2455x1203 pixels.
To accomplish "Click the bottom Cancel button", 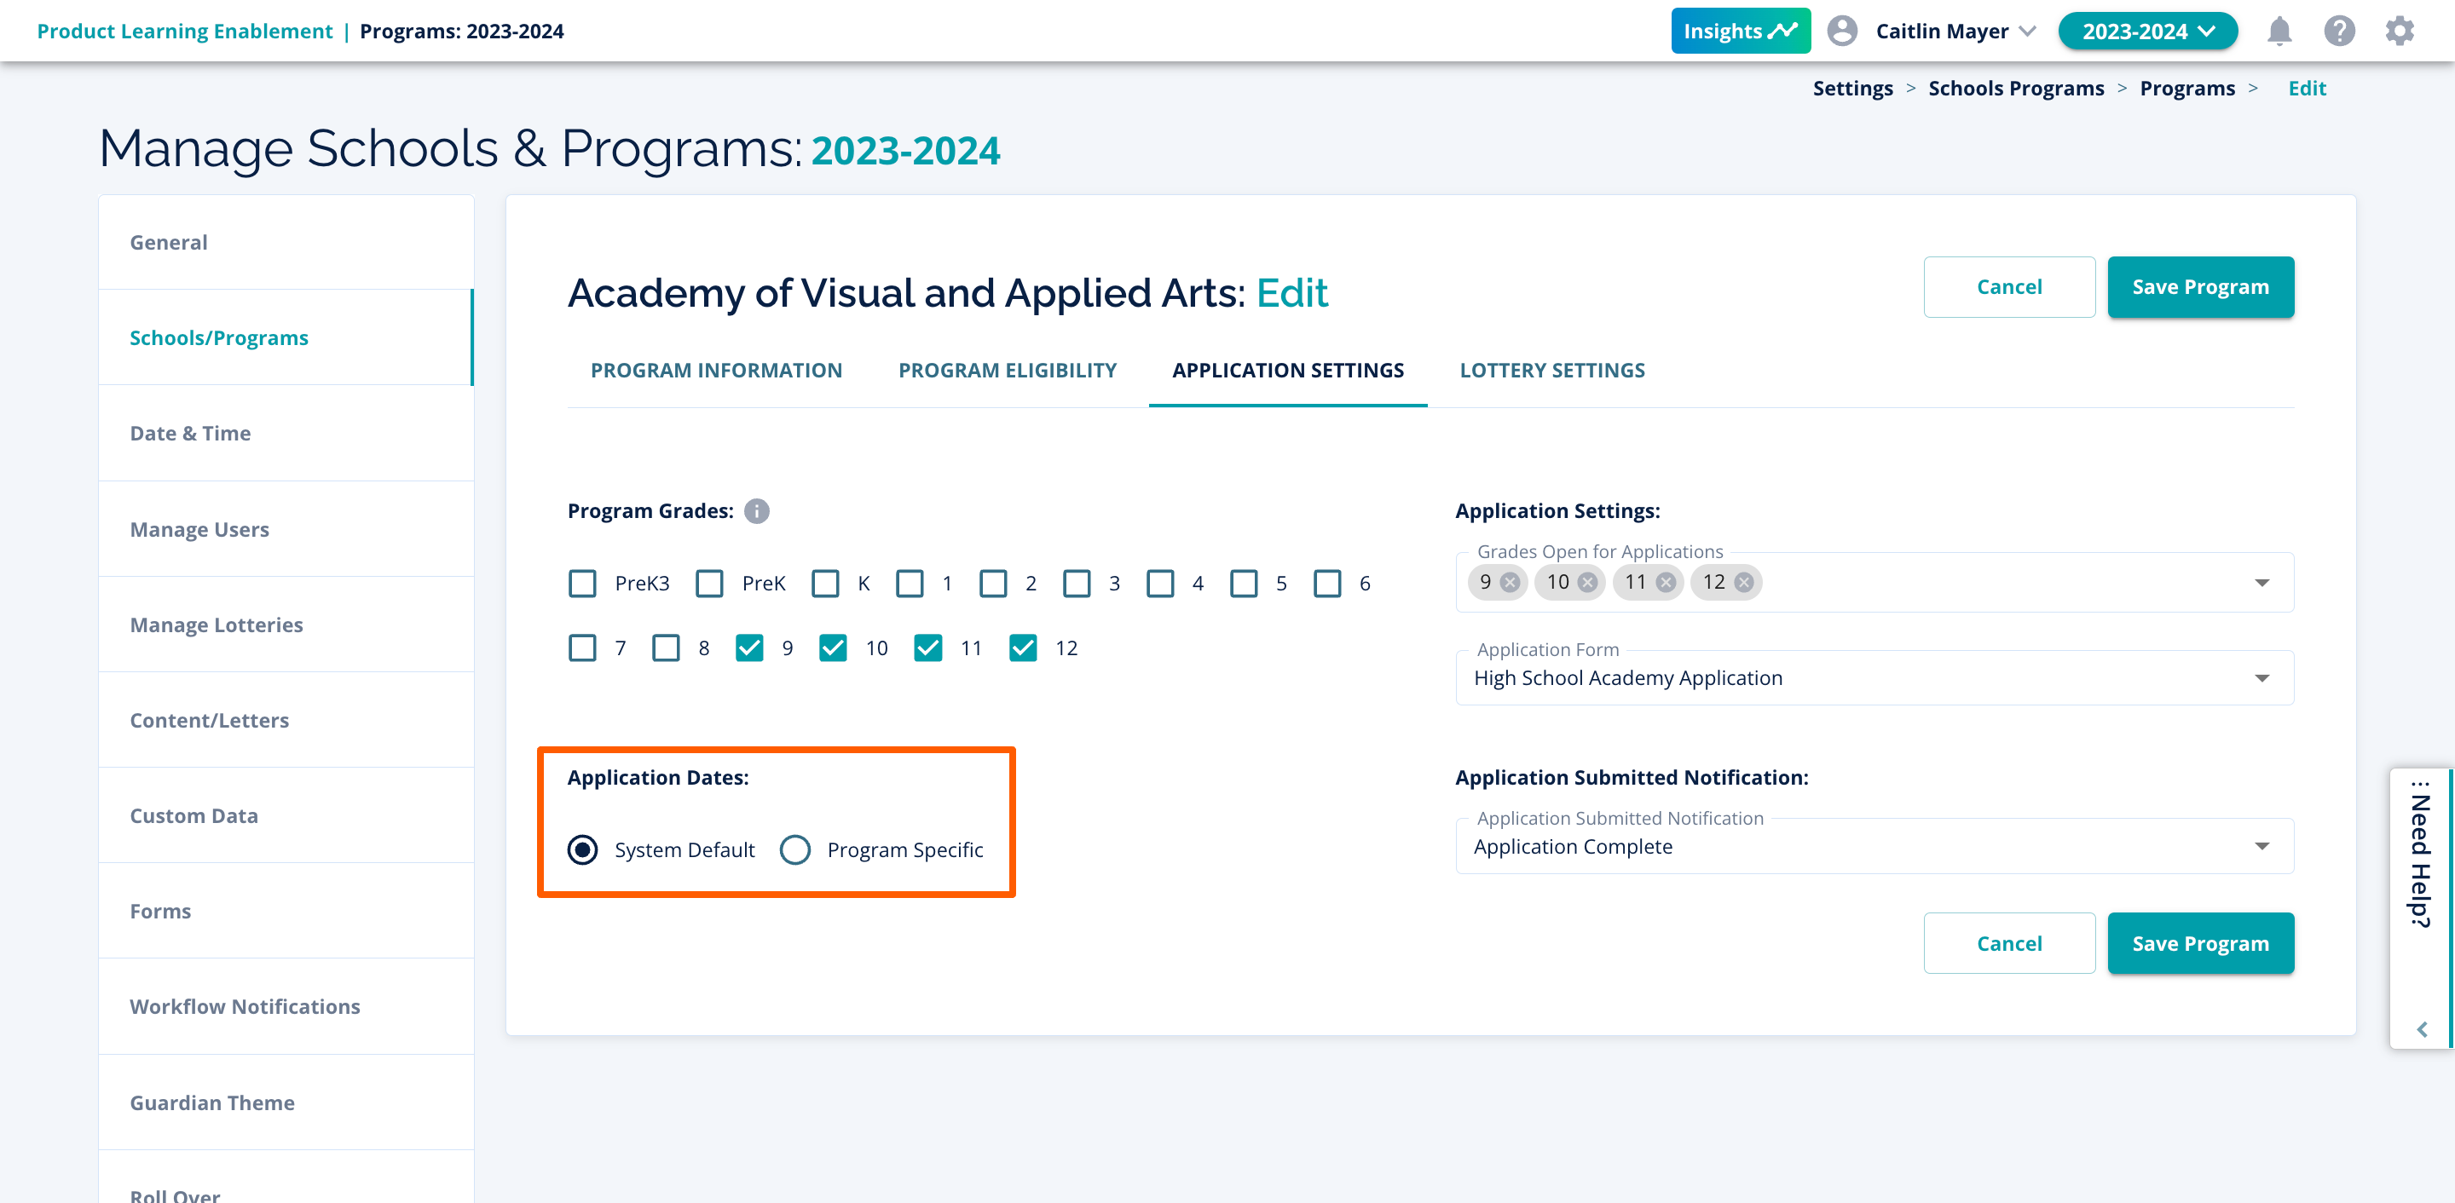I will tap(2008, 943).
